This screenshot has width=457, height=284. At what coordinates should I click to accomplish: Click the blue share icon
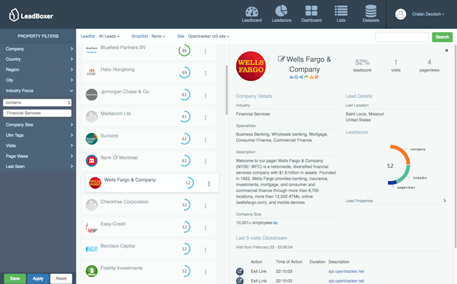(x=301, y=77)
